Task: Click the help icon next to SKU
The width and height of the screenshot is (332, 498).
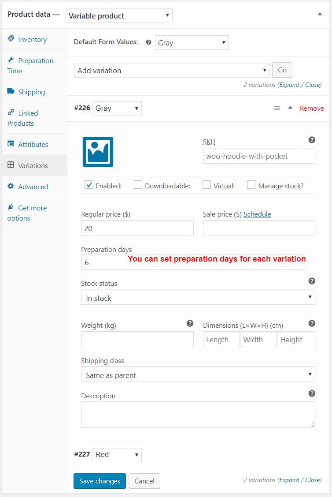Action: click(312, 140)
